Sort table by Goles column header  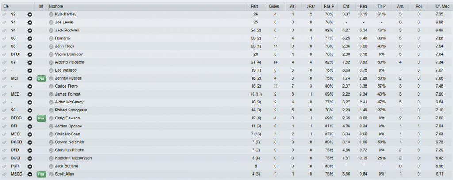[274, 6]
